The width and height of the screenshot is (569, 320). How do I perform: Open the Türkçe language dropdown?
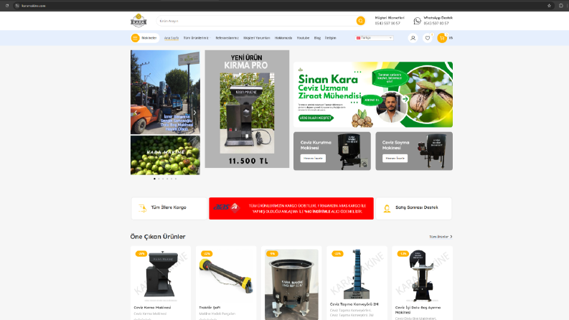pos(374,38)
